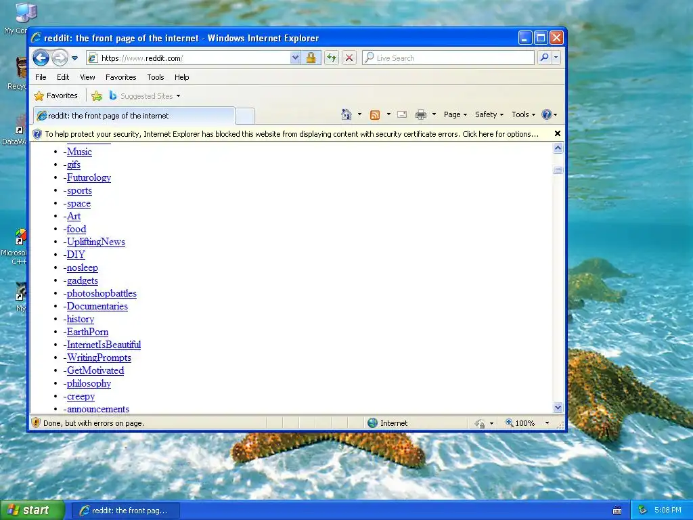Open the Edit menu
693x520 pixels.
tap(63, 77)
